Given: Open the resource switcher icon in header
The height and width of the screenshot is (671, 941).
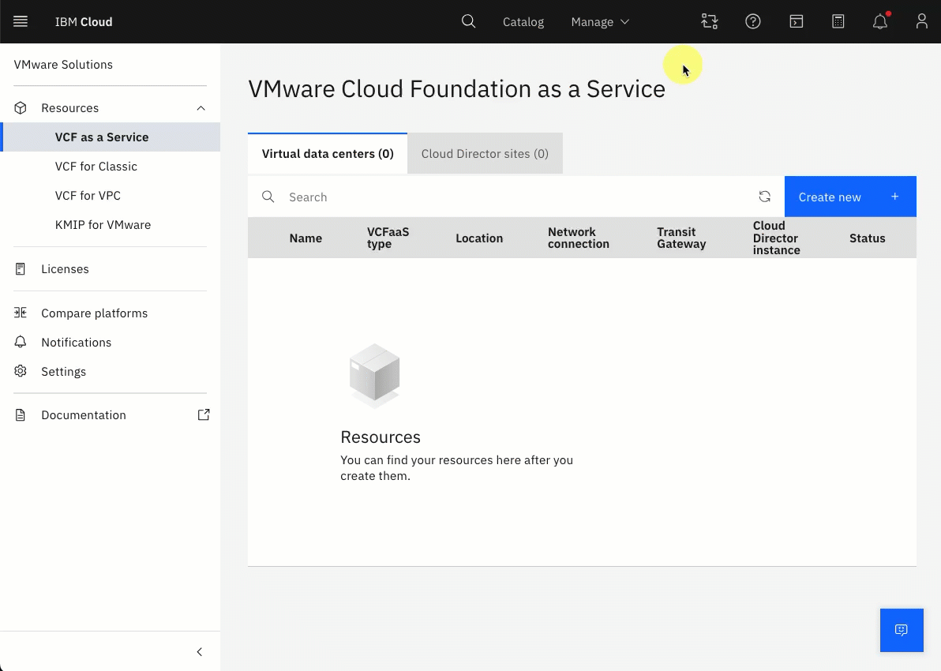Looking at the screenshot, I should click(x=710, y=21).
